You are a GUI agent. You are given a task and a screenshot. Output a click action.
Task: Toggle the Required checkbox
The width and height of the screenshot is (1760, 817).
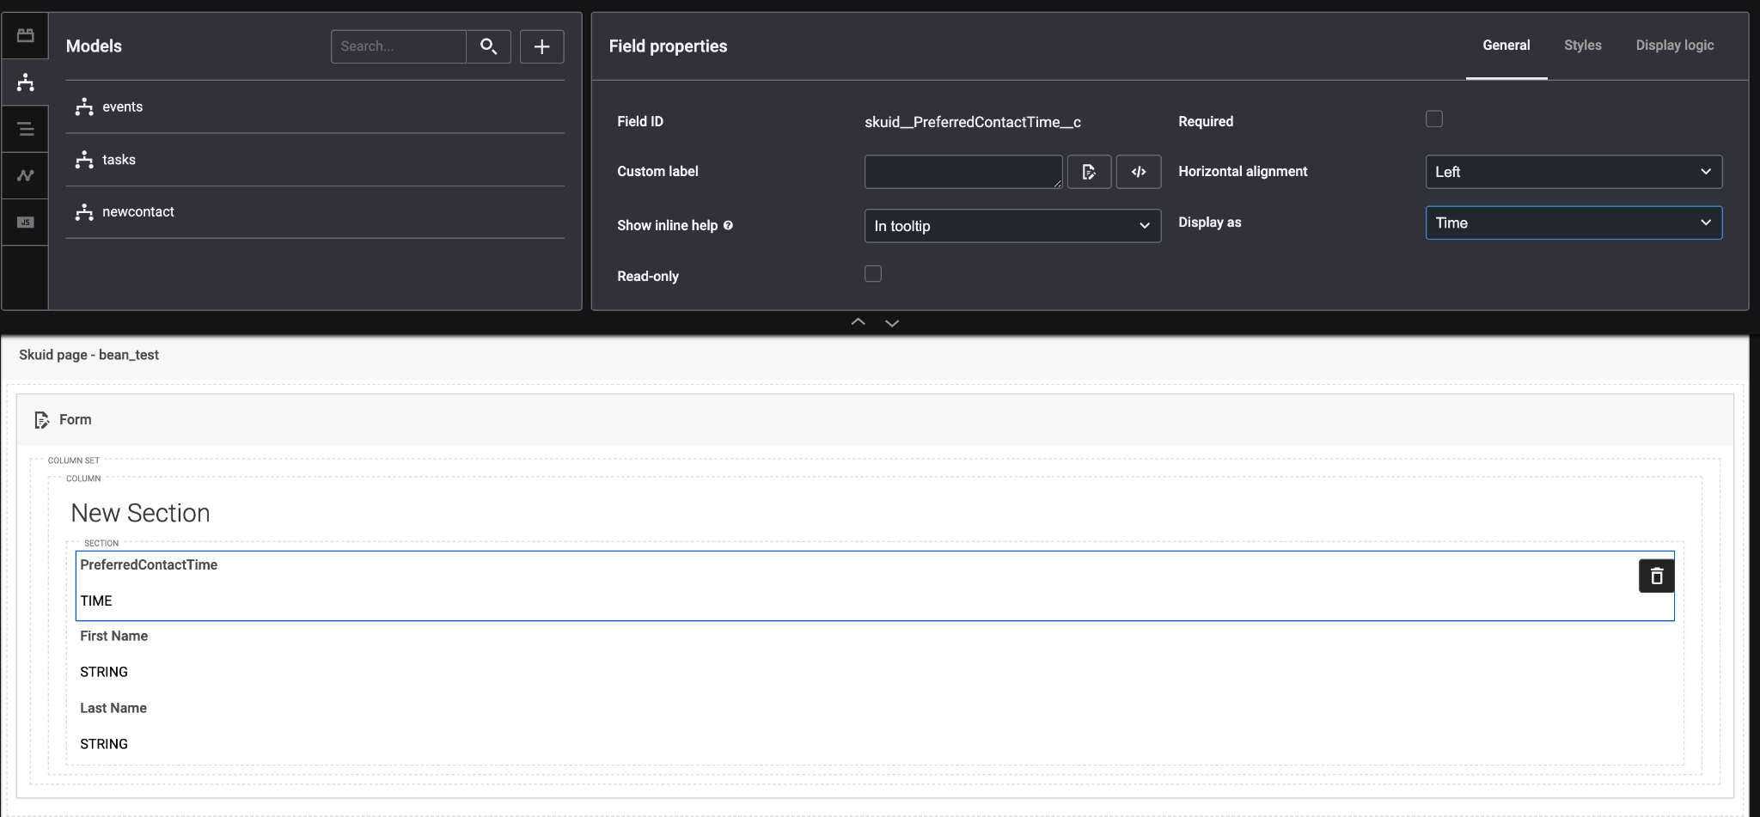coord(1433,119)
